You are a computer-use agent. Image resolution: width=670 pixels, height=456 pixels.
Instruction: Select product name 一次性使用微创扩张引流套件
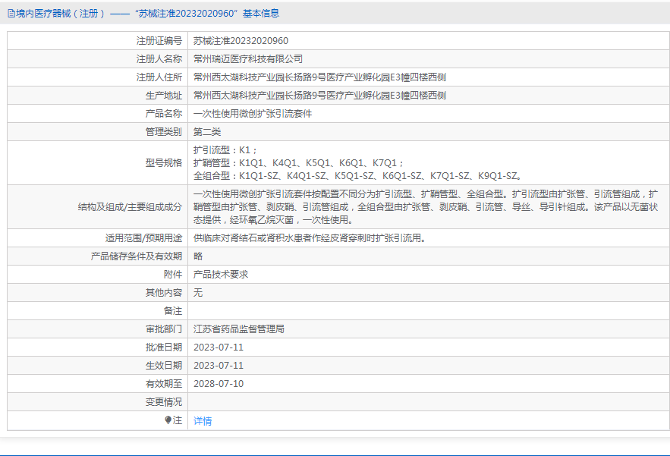click(253, 114)
